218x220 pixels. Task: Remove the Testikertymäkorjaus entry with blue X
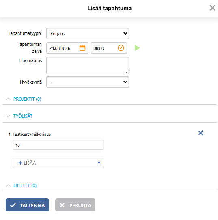point(201,133)
